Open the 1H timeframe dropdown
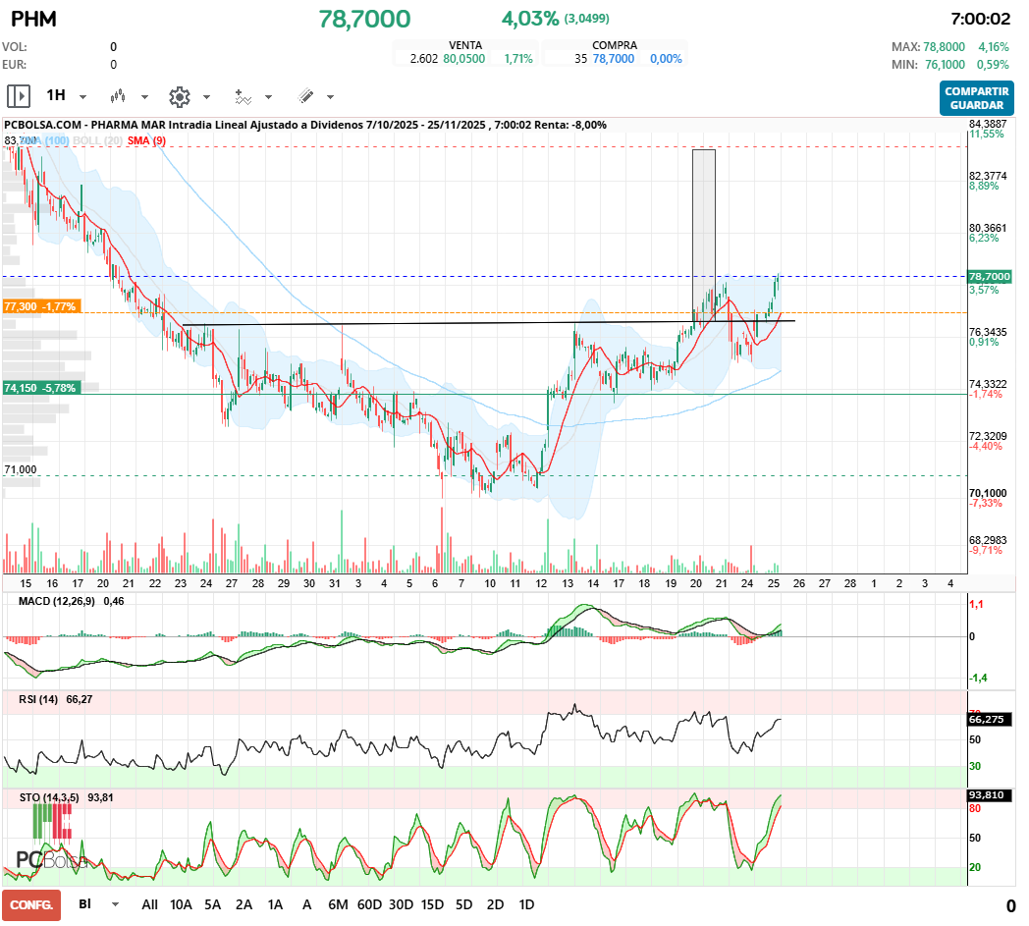 pos(82,97)
